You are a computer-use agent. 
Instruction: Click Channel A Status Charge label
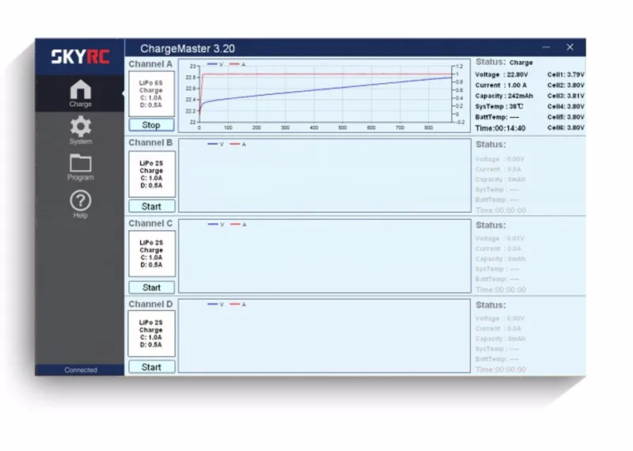[504, 63]
